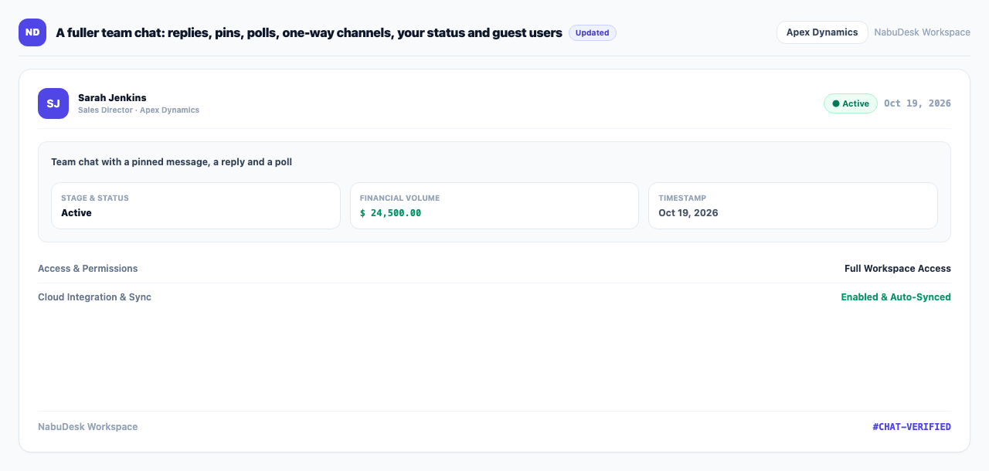Select the Sarah Jenkins name
Image resolution: width=989 pixels, height=471 pixels.
[112, 97]
